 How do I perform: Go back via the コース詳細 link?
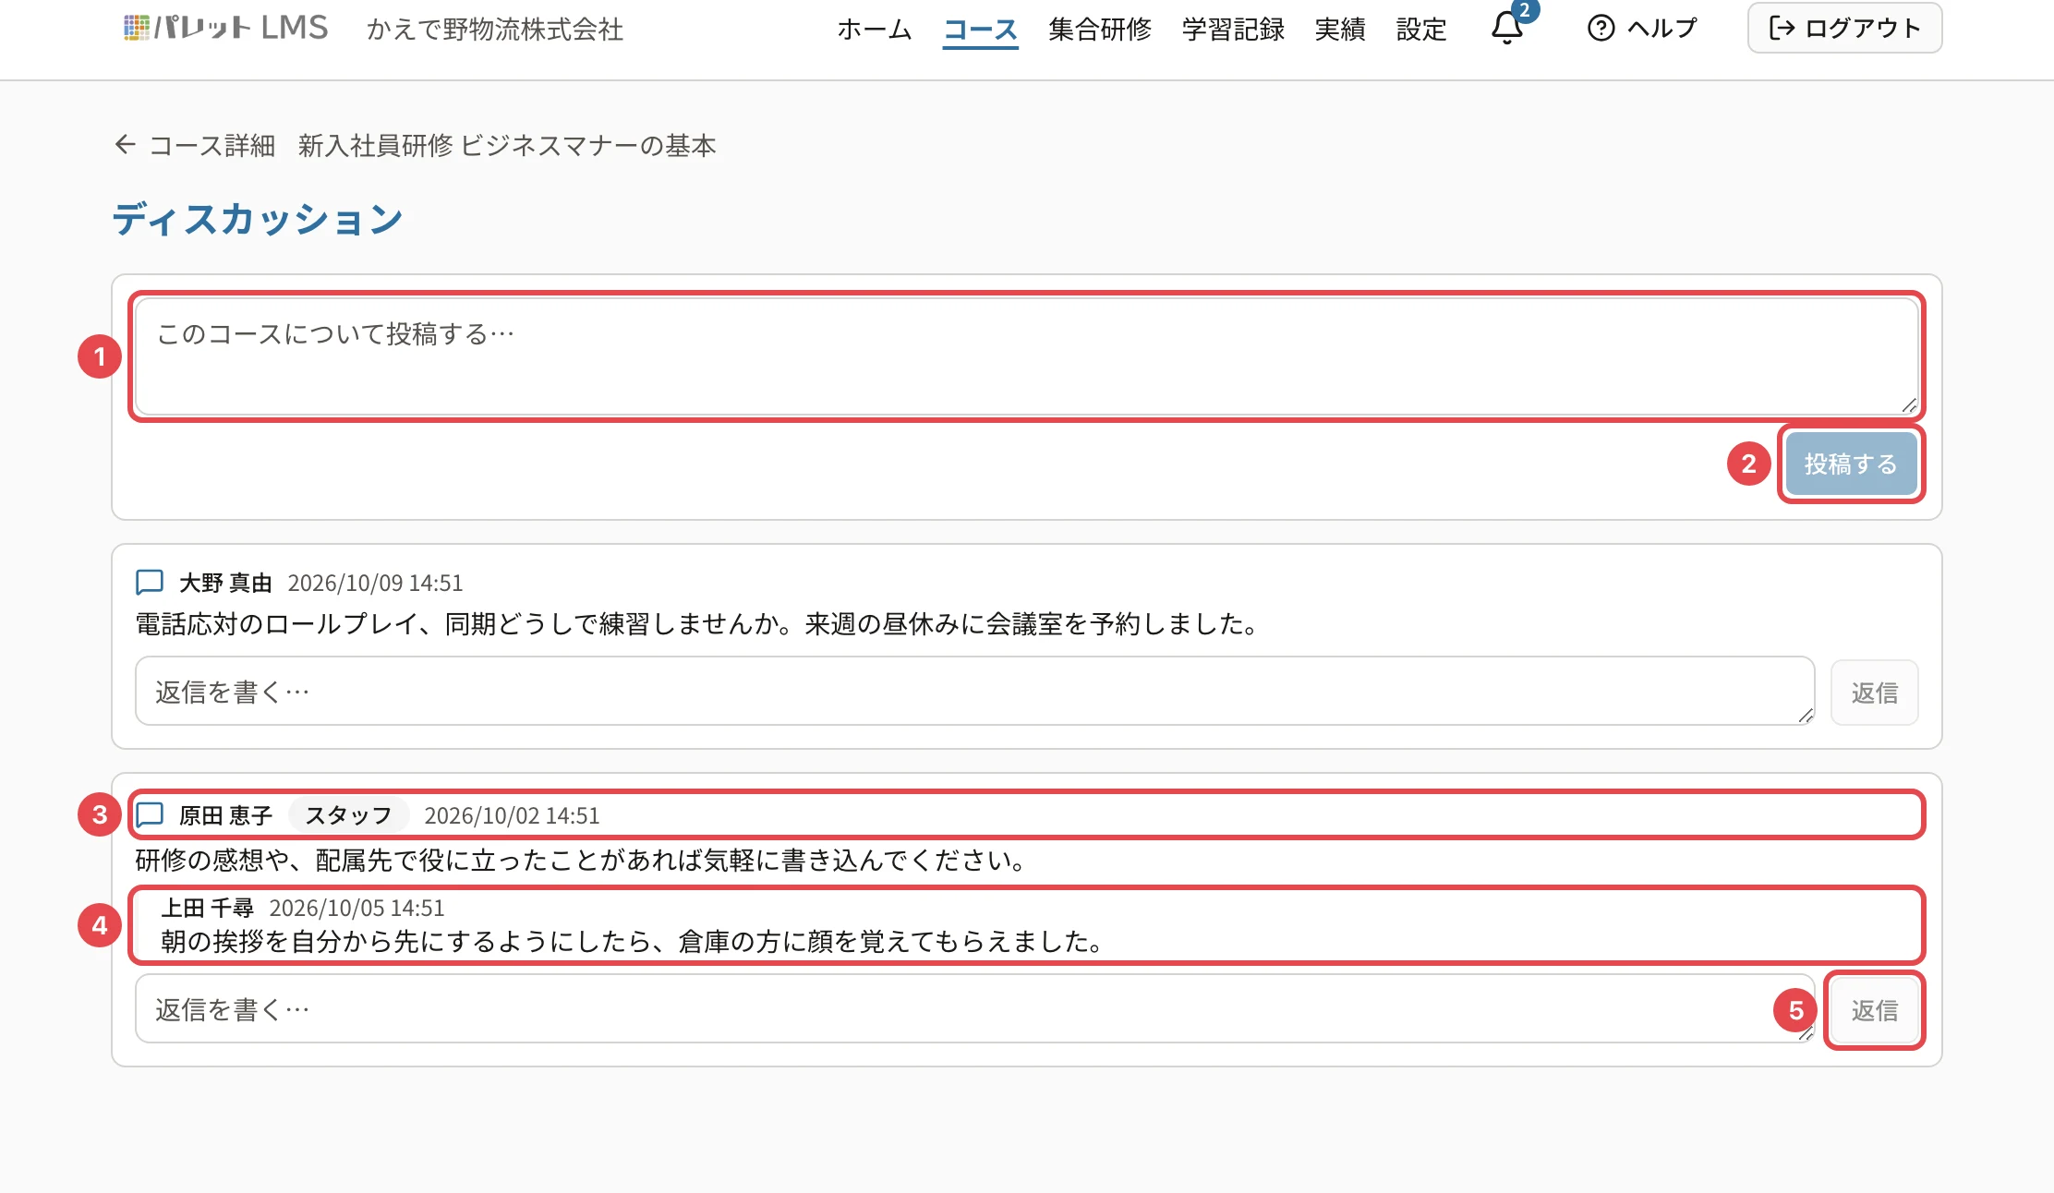tap(195, 145)
